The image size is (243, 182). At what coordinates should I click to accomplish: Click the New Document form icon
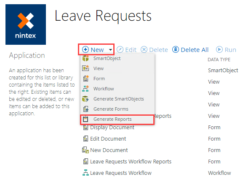85,150
